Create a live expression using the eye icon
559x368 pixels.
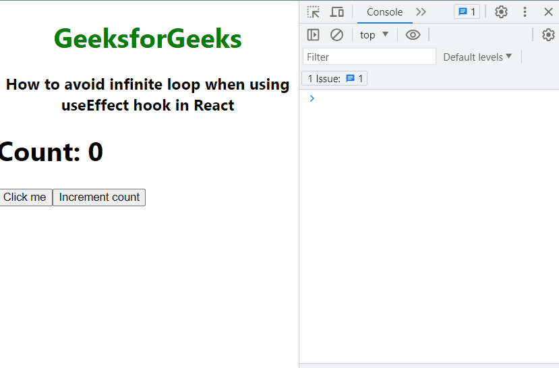coord(413,35)
